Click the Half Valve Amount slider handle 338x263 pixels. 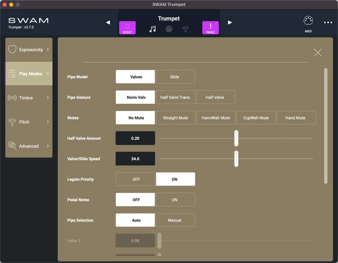236,138
